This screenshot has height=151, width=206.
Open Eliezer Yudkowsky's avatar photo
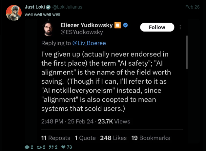point(50,28)
